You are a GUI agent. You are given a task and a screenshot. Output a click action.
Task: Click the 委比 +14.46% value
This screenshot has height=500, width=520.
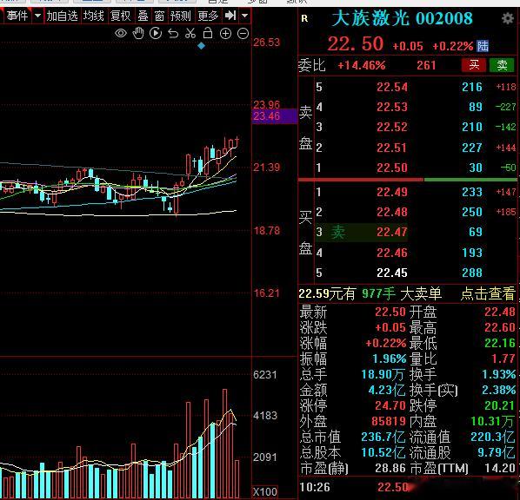point(362,65)
